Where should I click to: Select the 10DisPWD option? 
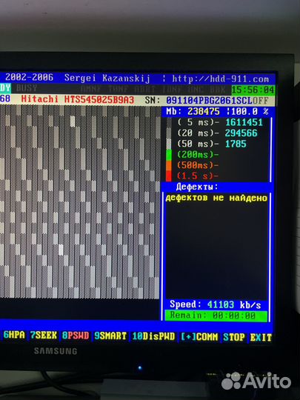154,336
